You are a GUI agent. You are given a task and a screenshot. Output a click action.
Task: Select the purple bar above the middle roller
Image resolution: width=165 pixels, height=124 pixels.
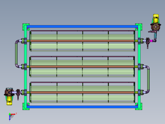tap(82, 57)
